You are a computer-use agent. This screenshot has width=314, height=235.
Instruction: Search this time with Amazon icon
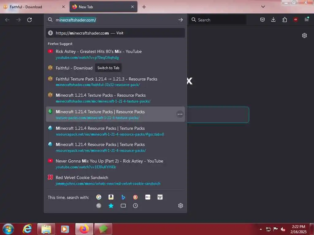[111, 197]
